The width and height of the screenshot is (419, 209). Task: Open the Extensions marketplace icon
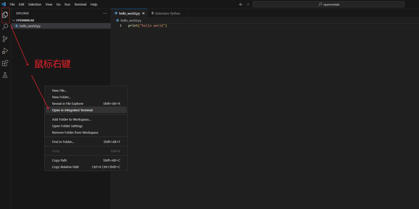(5, 63)
